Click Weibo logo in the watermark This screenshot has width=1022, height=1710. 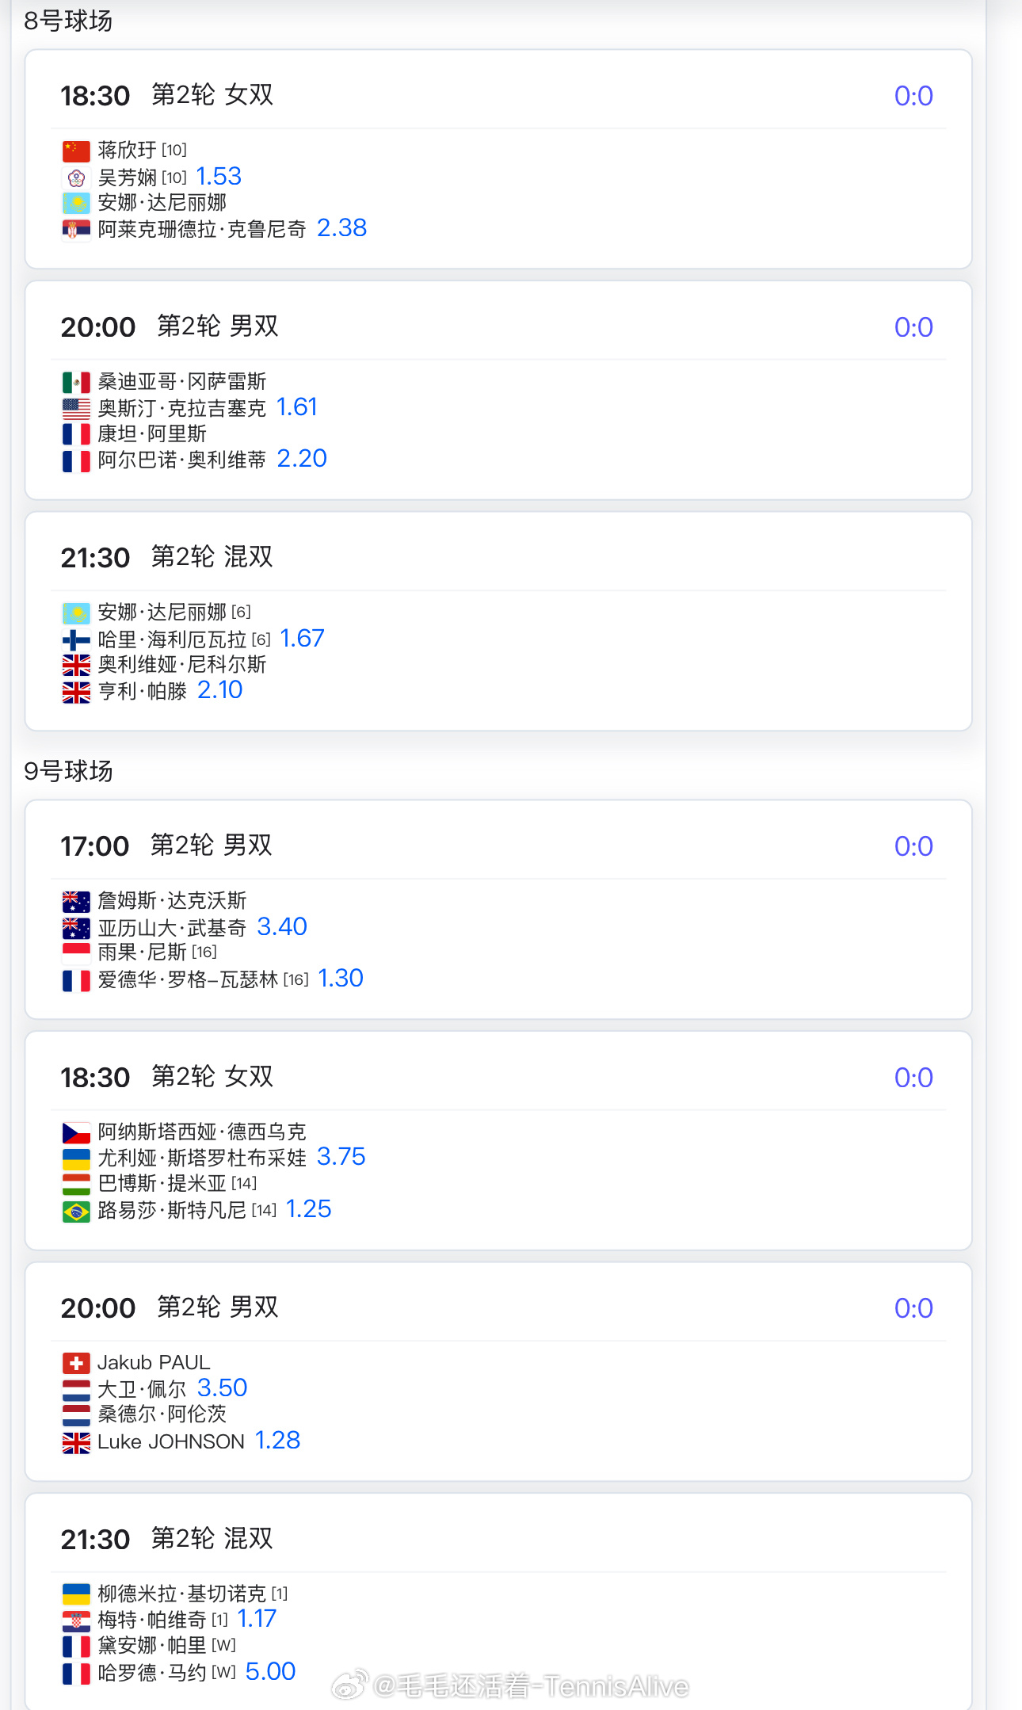(349, 1685)
